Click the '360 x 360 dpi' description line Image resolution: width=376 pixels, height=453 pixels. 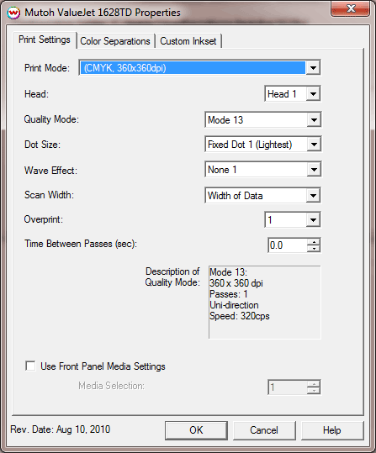pyautogui.click(x=236, y=283)
